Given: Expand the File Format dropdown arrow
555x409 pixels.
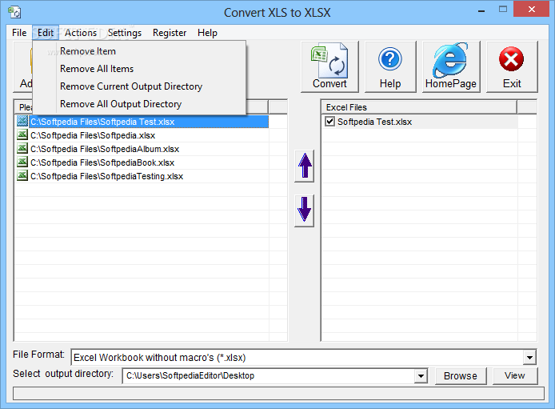Looking at the screenshot, I should point(529,357).
